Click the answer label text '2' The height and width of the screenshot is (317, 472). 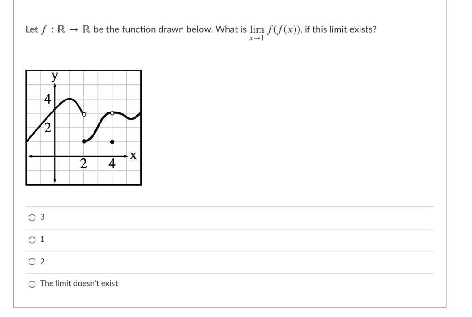pyautogui.click(x=41, y=261)
